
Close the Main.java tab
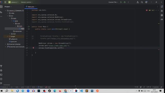click(x=36, y=7)
